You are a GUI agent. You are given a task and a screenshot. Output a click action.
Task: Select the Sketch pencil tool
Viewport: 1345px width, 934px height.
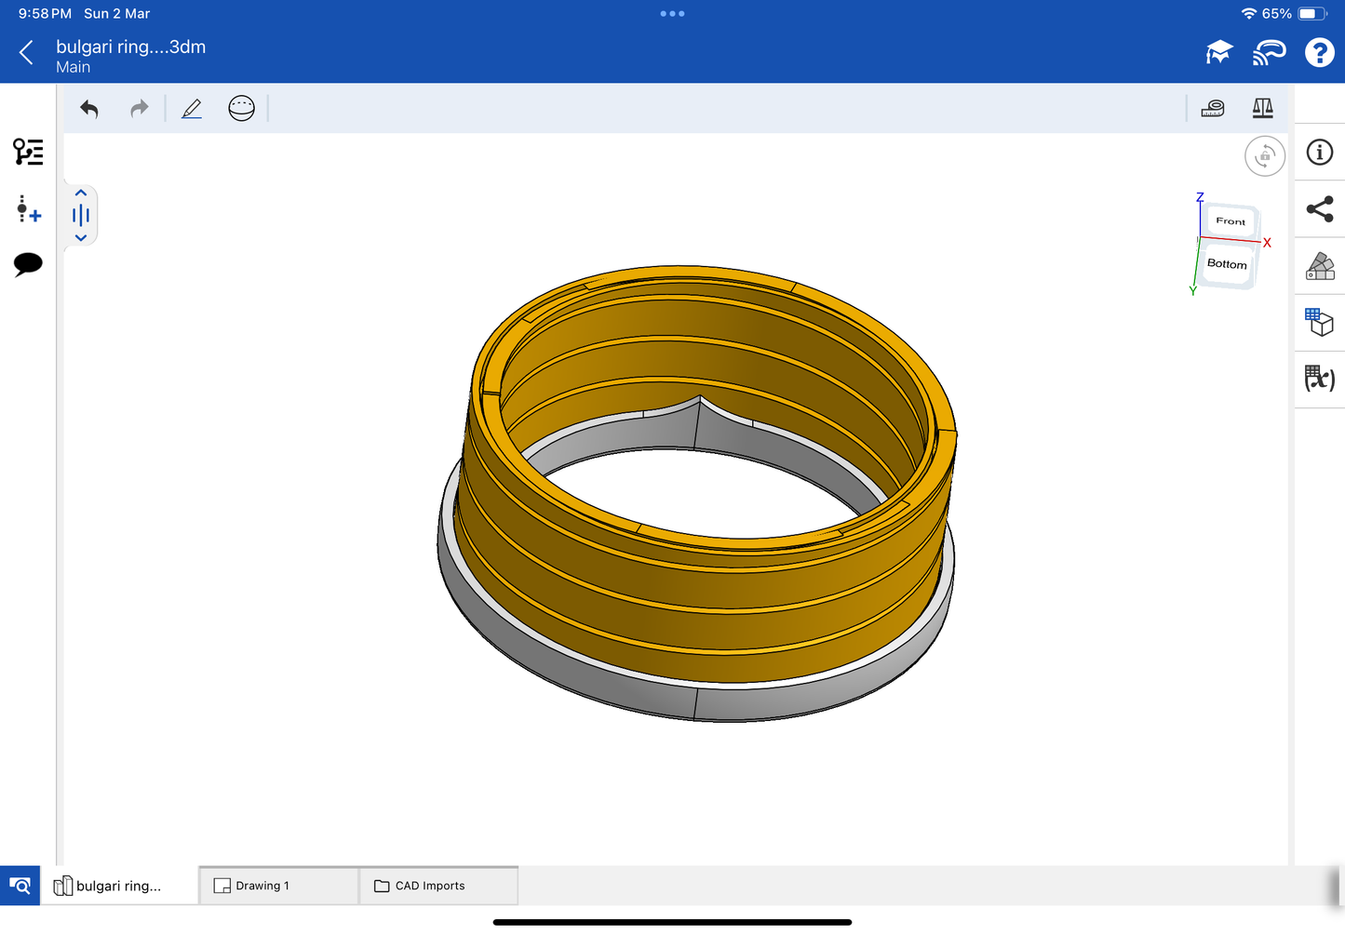[x=192, y=109]
